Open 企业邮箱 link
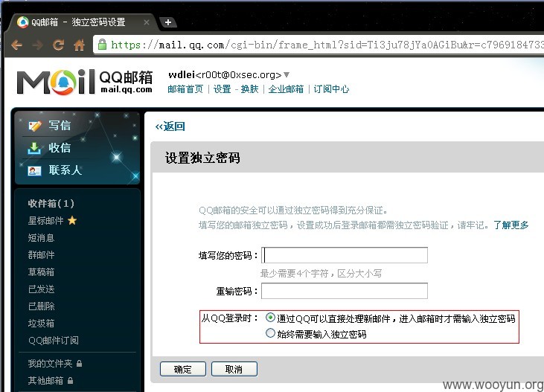Viewport: 544px width, 392px height. 286,89
